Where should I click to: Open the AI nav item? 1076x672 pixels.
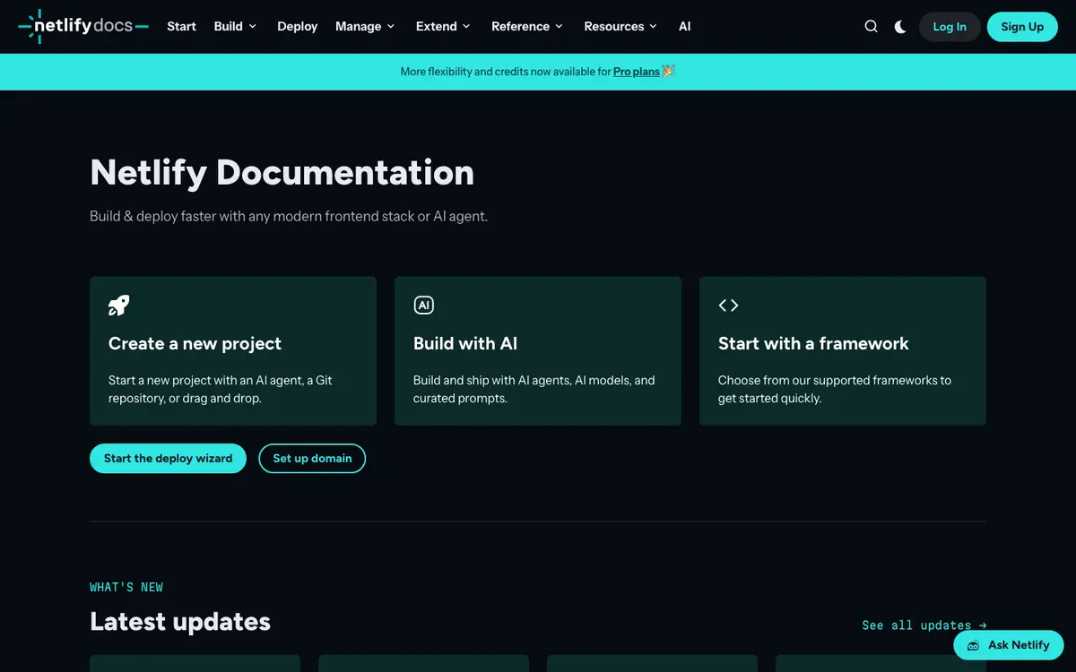[x=685, y=27]
